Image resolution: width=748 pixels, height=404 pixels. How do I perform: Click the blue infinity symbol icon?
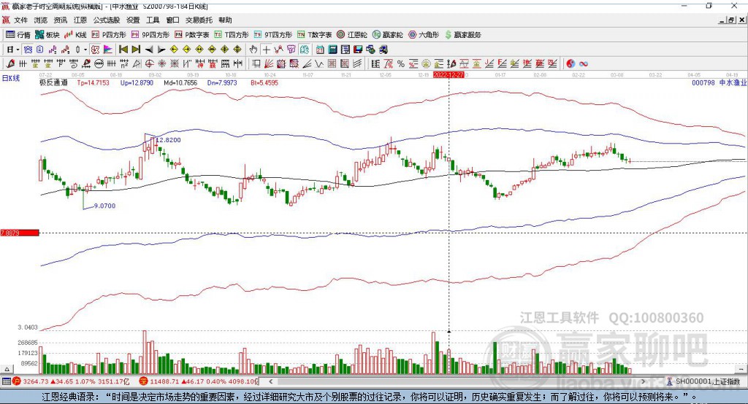pos(584,63)
